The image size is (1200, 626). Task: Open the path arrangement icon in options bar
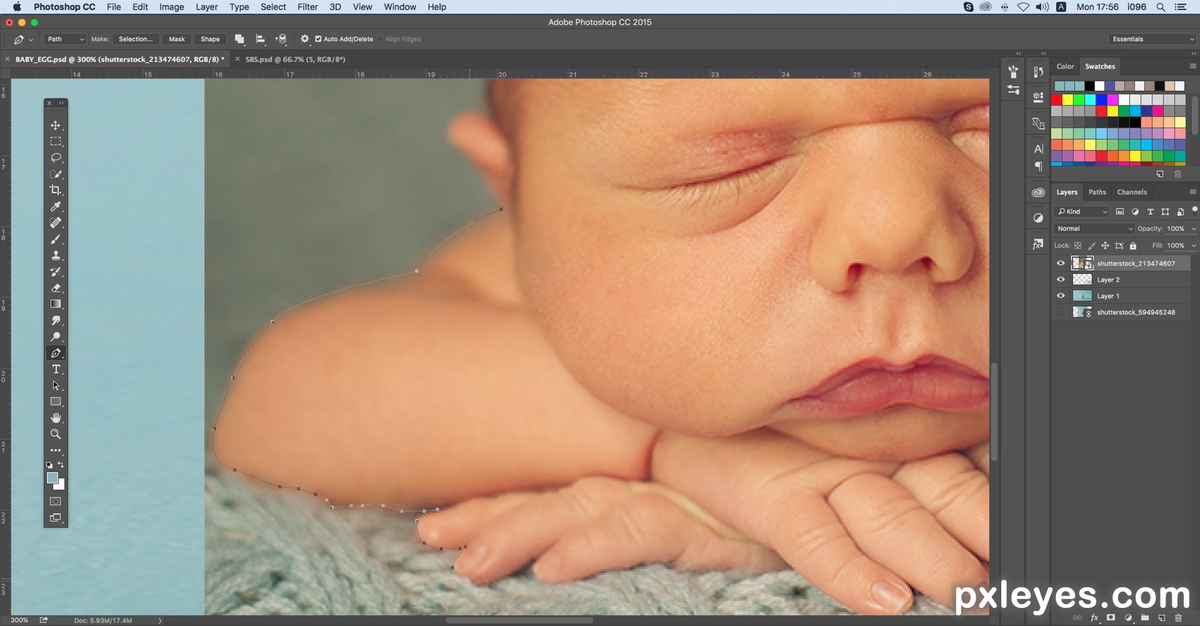(281, 39)
